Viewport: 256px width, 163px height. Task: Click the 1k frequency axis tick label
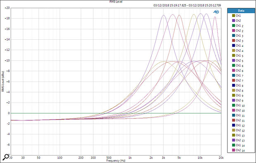coord(130,158)
